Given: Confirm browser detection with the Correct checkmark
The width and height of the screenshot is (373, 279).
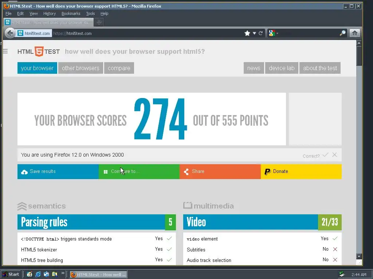Looking at the screenshot, I should click(325, 155).
